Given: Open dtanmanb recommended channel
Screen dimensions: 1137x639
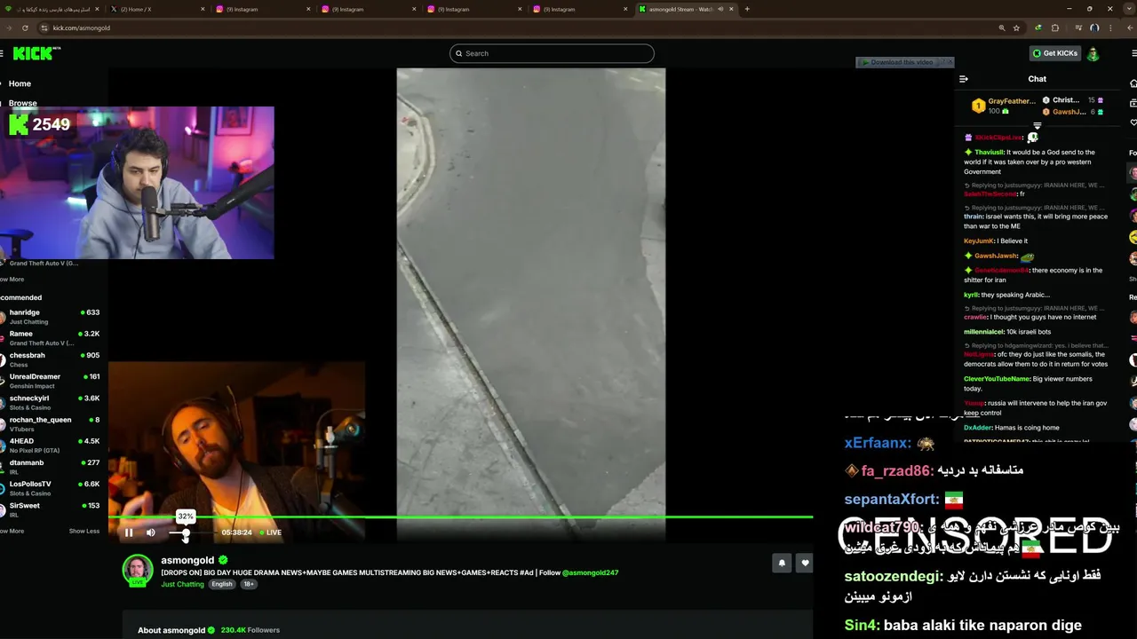Looking at the screenshot, I should (50, 467).
